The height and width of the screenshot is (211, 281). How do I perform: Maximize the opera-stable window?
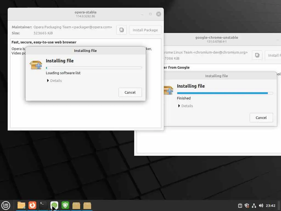150,14
